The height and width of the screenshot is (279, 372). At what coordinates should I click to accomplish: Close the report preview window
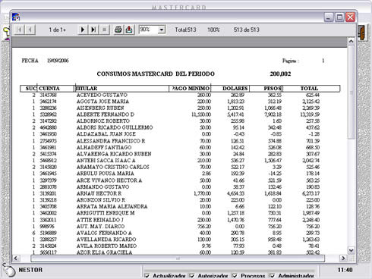(350, 17)
